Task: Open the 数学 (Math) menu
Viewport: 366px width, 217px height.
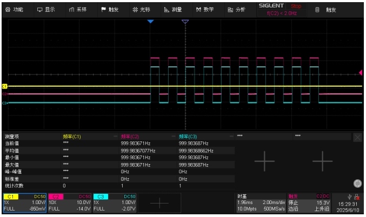Action: click(205, 9)
